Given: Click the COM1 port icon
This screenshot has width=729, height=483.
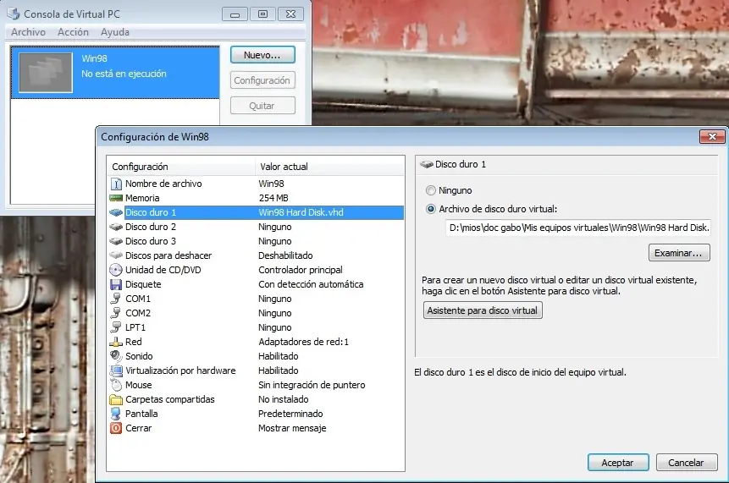Looking at the screenshot, I should [x=116, y=299].
